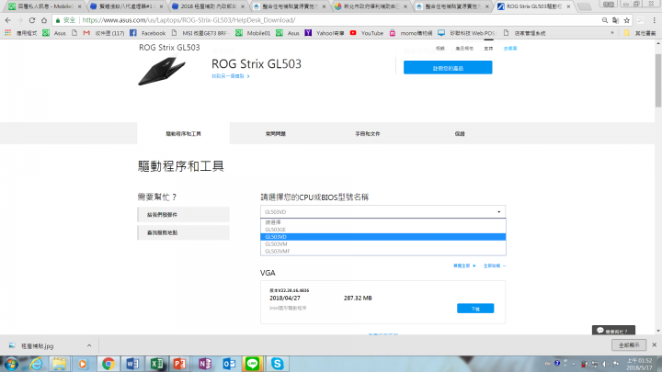The image size is (662, 372).
Task: Open the media player taskbar icon
Action: (83, 364)
